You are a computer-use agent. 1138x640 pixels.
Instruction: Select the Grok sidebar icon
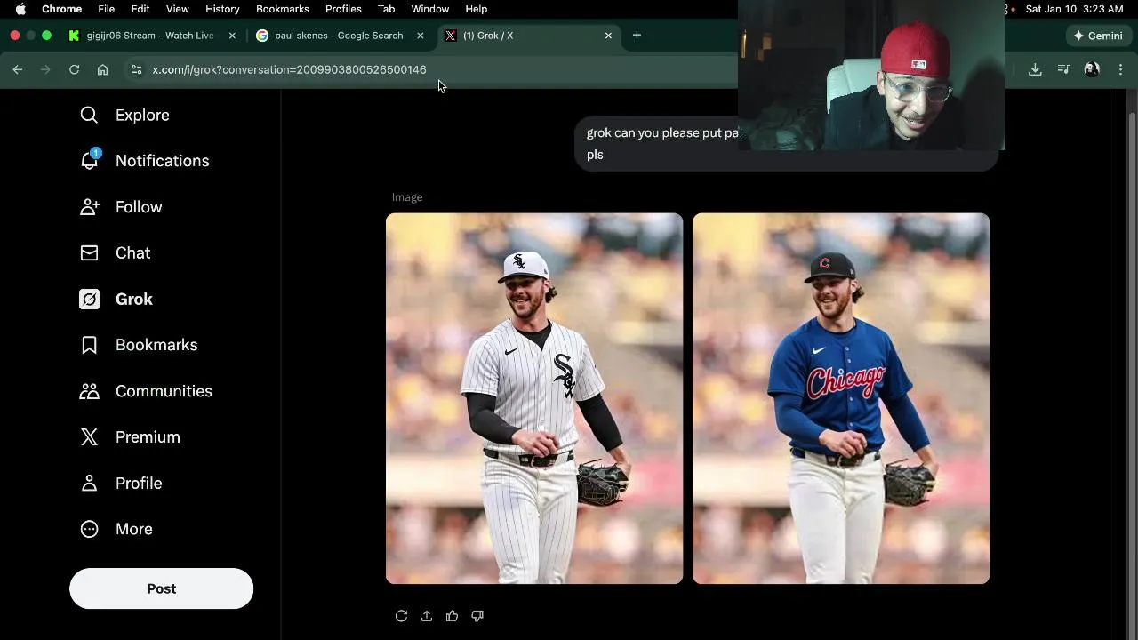[90, 300]
